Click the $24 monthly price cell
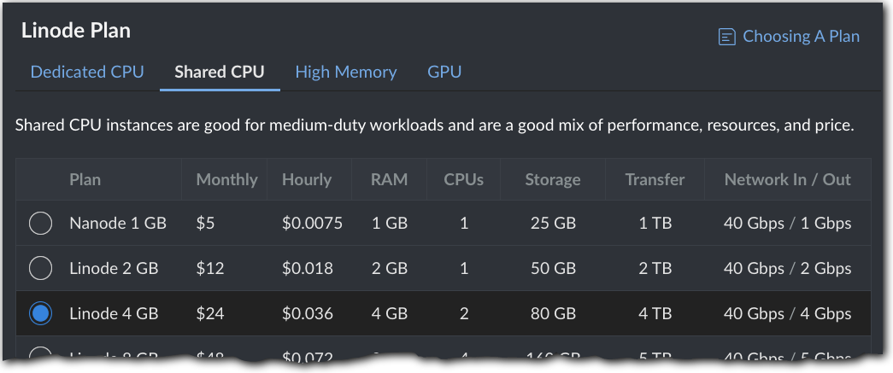This screenshot has height=373, width=893. [210, 314]
